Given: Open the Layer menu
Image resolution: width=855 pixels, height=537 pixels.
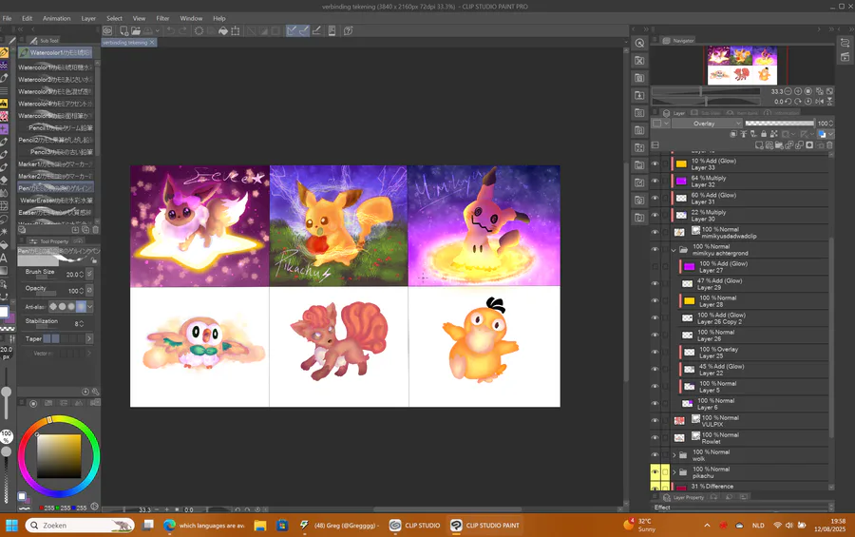Looking at the screenshot, I should point(88,18).
